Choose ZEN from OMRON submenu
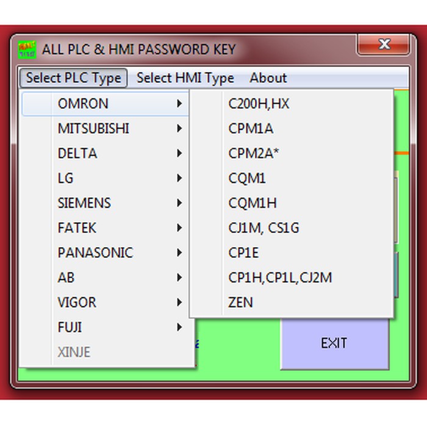This screenshot has height=427, width=427. tap(292, 303)
